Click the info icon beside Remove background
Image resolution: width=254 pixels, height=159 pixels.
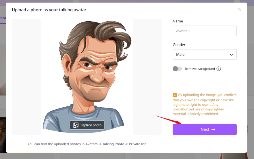[x=219, y=69]
